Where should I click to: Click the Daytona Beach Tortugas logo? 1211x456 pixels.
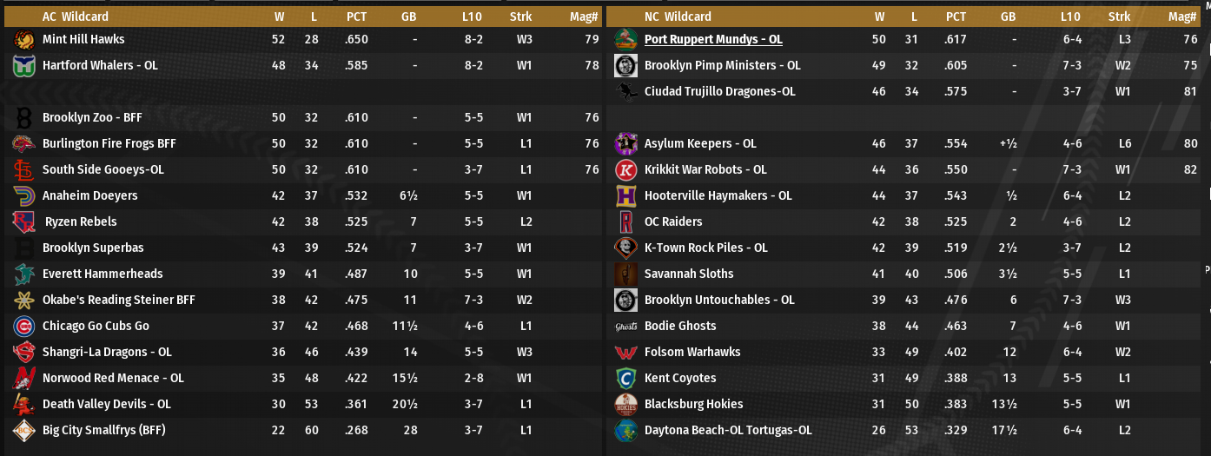point(625,430)
